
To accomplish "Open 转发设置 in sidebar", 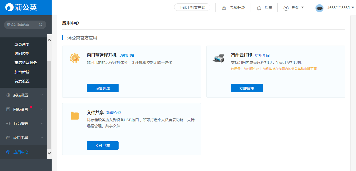I will coord(22,81).
